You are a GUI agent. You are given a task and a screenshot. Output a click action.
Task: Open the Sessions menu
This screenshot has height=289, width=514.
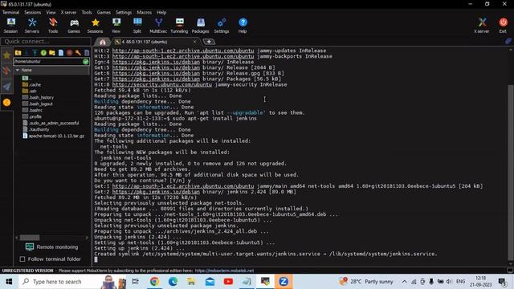pos(32,13)
